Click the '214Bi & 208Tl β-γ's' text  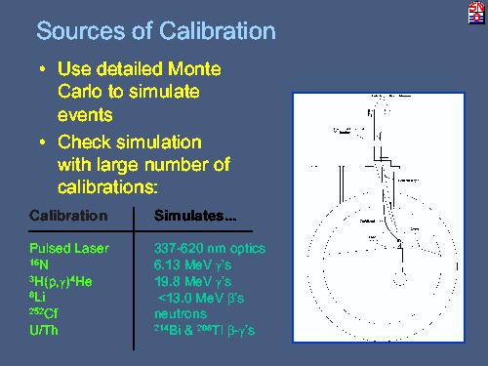point(204,330)
